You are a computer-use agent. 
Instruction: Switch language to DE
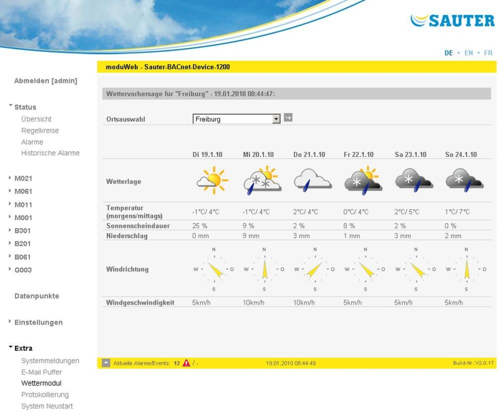click(x=448, y=53)
